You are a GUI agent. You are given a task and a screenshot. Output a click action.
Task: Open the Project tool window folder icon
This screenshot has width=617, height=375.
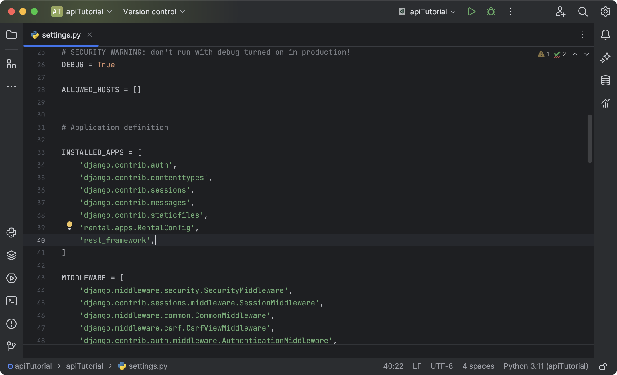11,35
